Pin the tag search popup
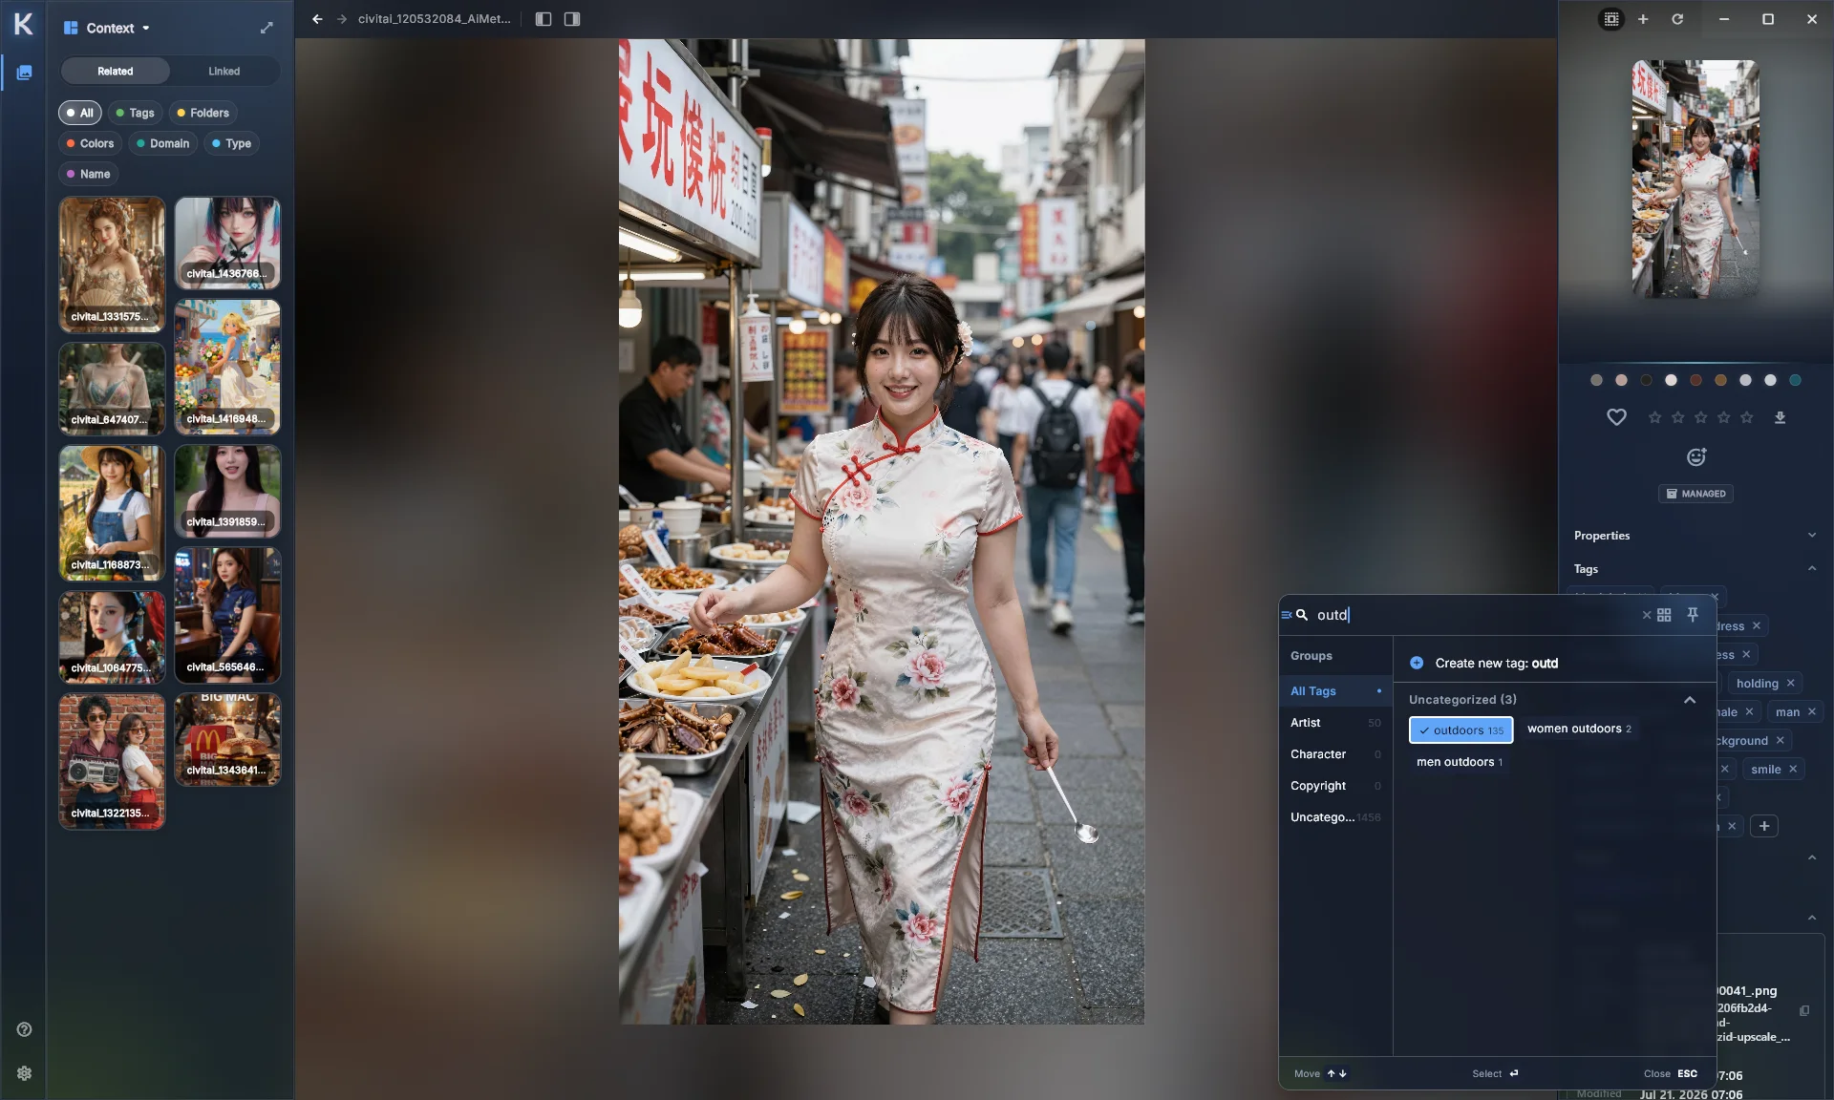Image resolution: width=1834 pixels, height=1100 pixels. coord(1693,614)
